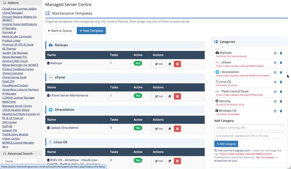This screenshot has width=291, height=169.
Task: Click the DirectAdmin section header icon
Action: (x=51, y=110)
